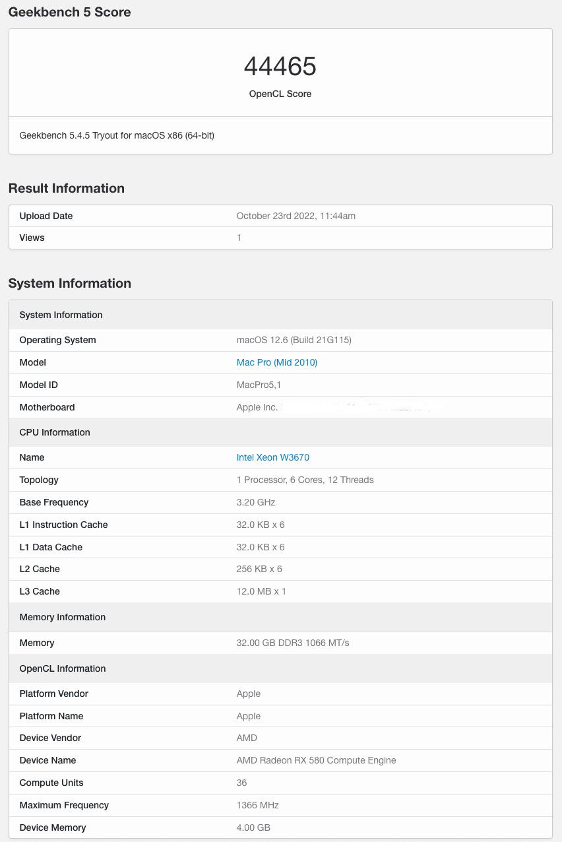Click the OpenCL Score label

point(280,94)
